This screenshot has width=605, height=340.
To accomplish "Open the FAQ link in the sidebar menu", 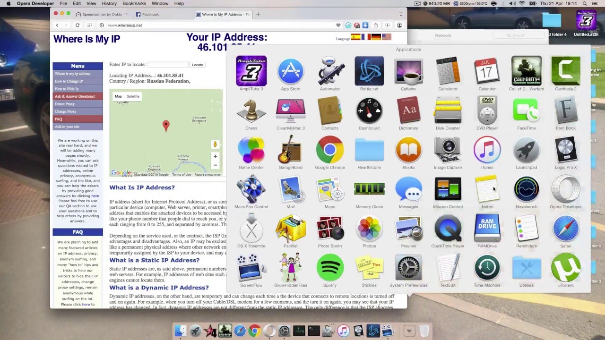I will click(x=78, y=119).
